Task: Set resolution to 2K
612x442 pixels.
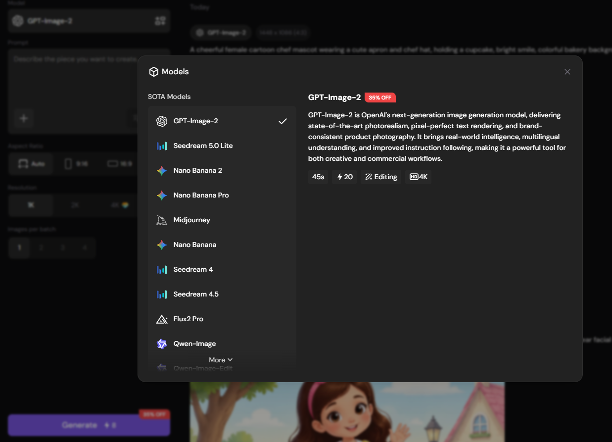Action: (75, 205)
